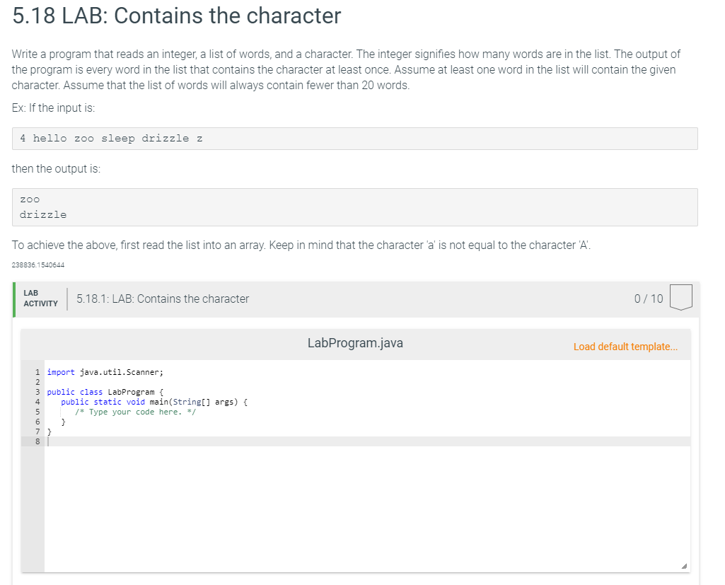The height and width of the screenshot is (585, 725).
Task: Click the example input code box
Action: click(354, 139)
